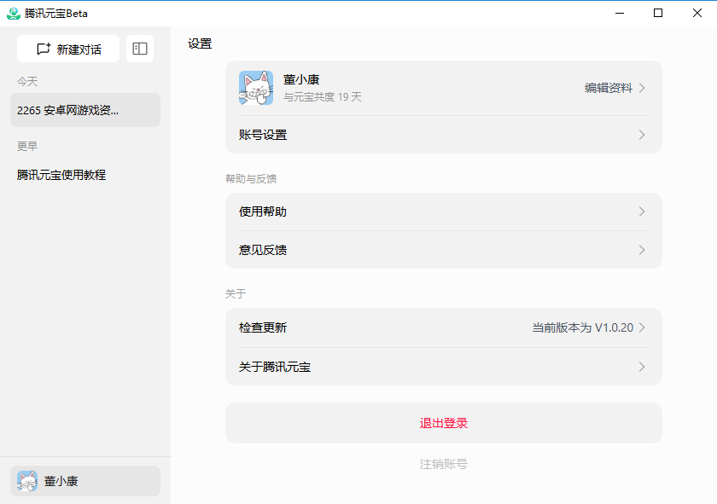
Task: Click the cat avatar in the profile card
Action: click(257, 89)
